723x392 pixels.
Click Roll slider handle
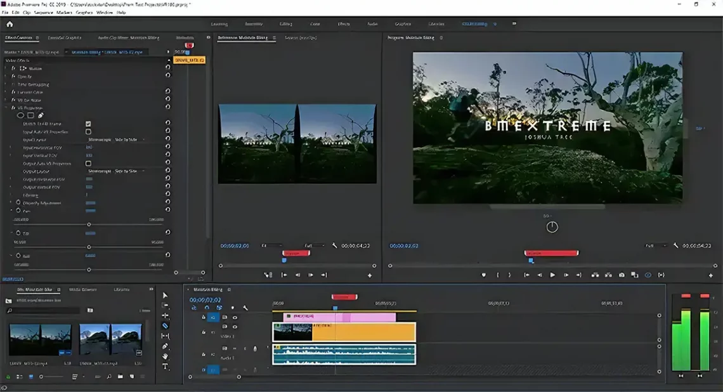(89, 270)
